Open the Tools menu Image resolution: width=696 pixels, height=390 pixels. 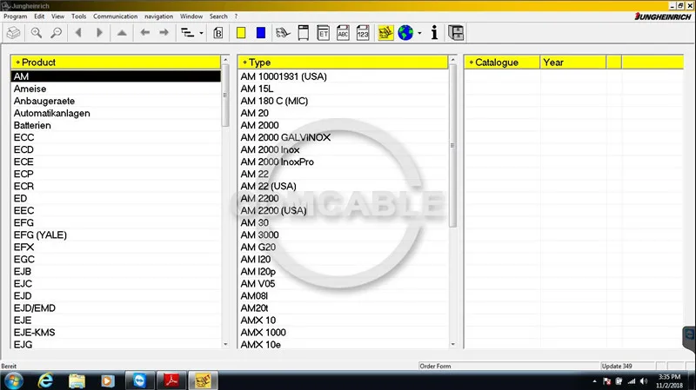pyautogui.click(x=78, y=17)
